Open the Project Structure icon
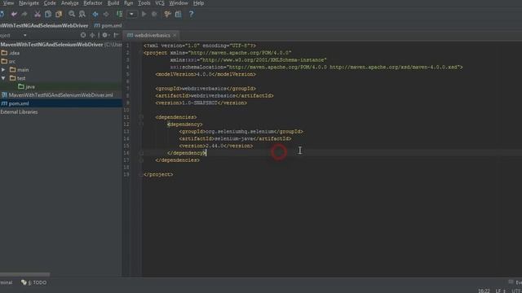 point(179,15)
